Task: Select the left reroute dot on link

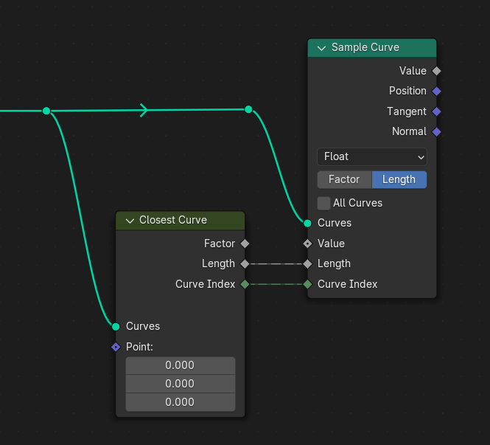Action: coord(46,111)
